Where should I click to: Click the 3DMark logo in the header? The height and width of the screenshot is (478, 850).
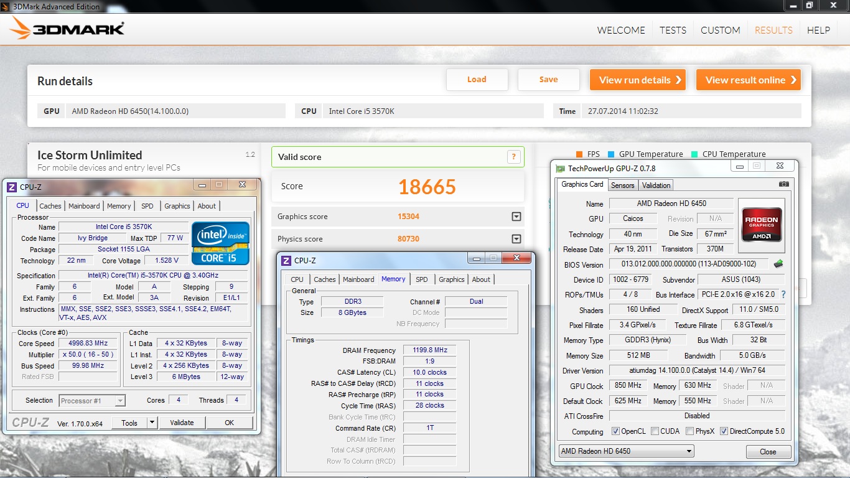67,29
